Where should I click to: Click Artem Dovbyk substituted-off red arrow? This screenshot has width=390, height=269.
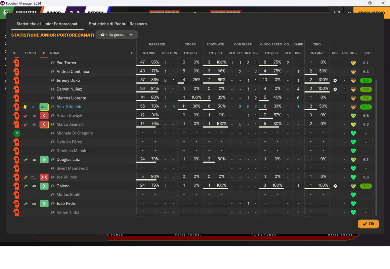coord(44,116)
